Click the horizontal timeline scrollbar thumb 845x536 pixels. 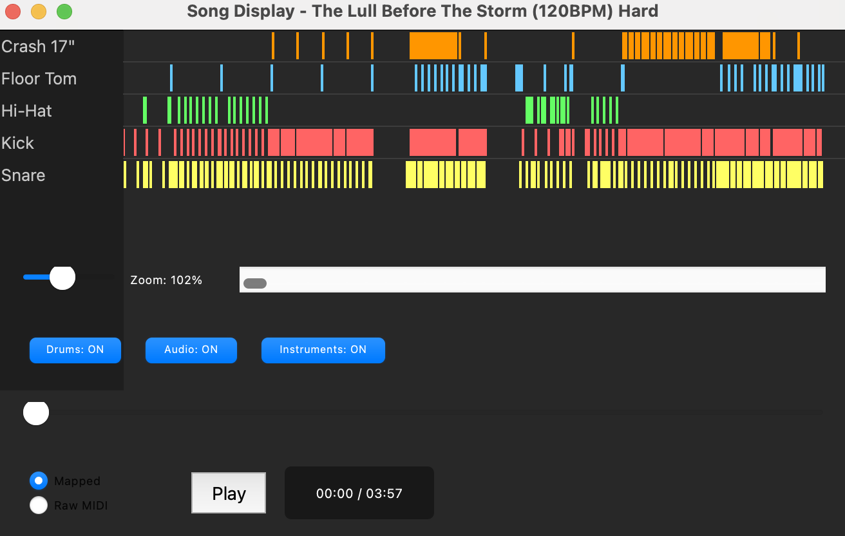click(x=255, y=283)
